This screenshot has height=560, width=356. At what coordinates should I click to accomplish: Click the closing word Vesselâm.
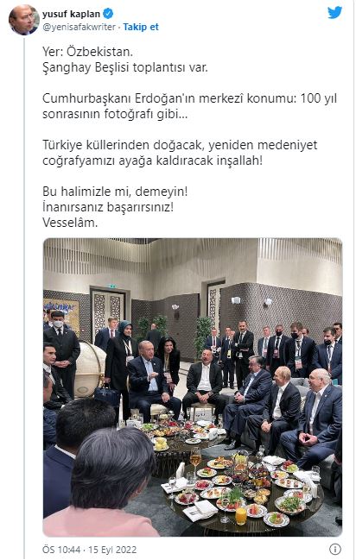pos(70,223)
